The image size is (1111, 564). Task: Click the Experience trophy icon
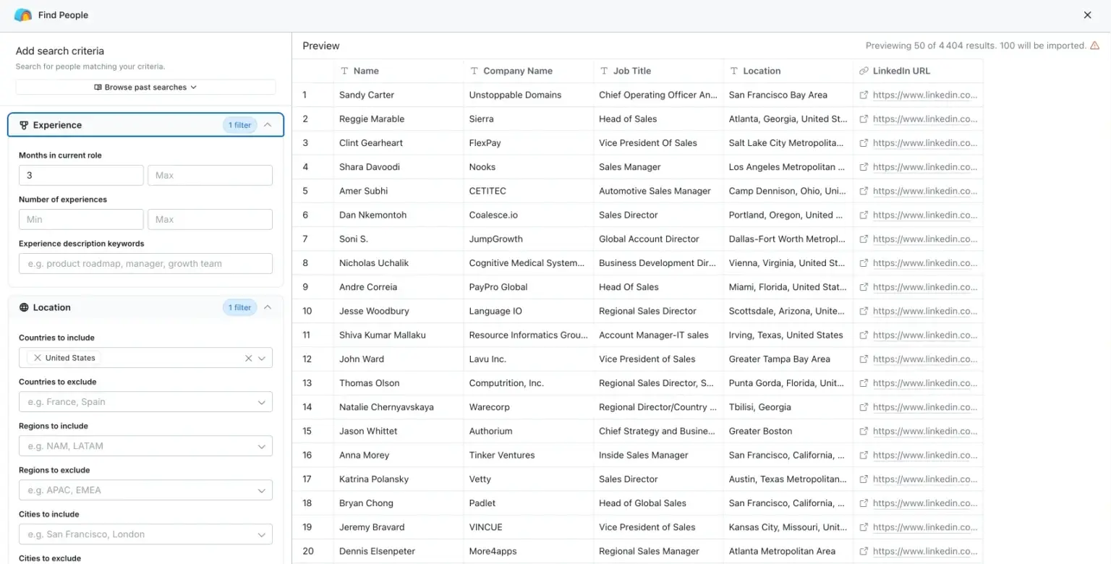point(24,125)
